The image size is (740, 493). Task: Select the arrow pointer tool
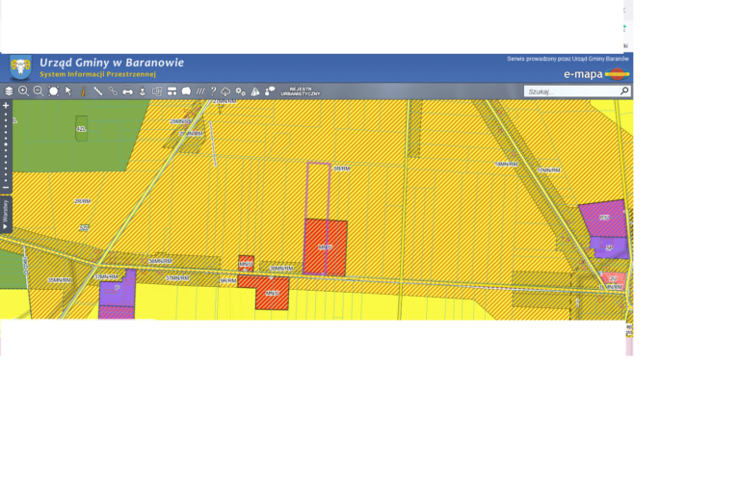pos(68,91)
